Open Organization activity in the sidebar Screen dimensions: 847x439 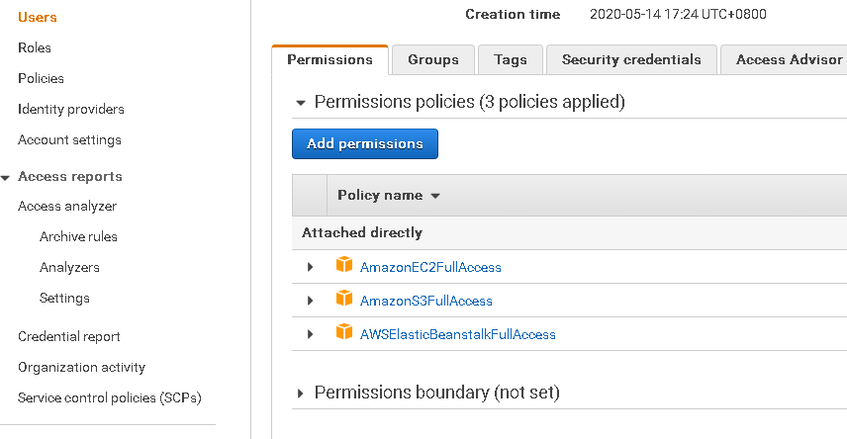pos(81,367)
